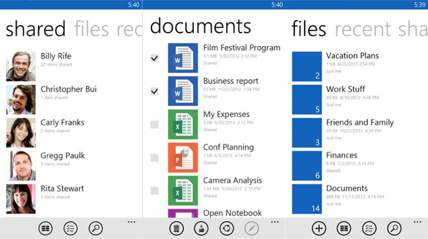The width and height of the screenshot is (428, 239).
Task: Open more options dots in files screen
Action: coord(417,222)
